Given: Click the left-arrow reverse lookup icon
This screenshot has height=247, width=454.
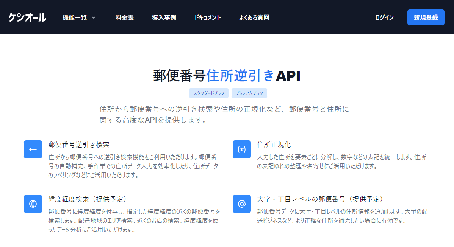Looking at the screenshot, I should click(x=33, y=149).
